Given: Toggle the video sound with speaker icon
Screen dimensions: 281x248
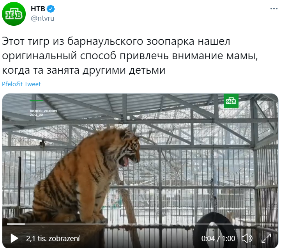Looking at the screenshot, I should [247, 239].
